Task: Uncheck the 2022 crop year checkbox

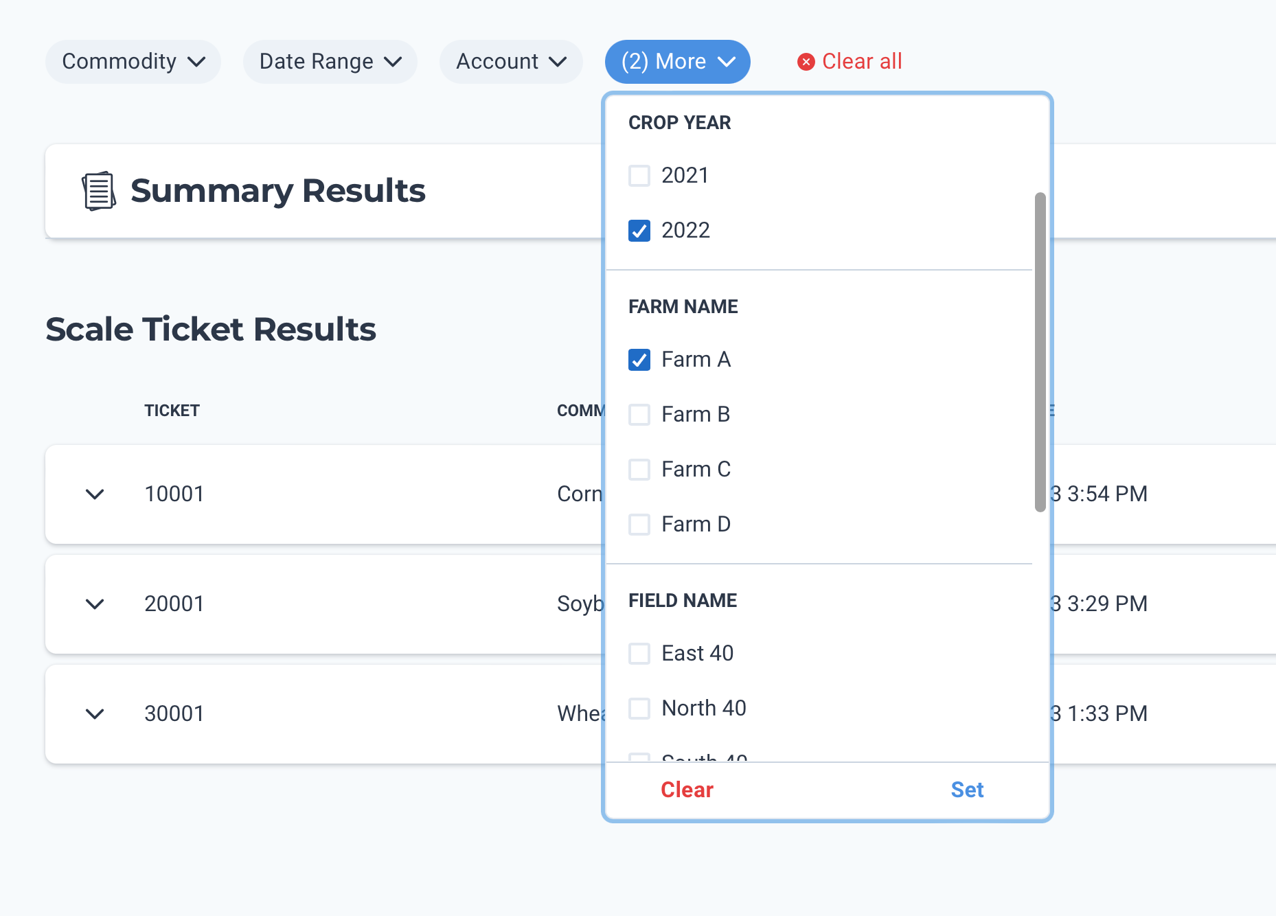Action: coord(639,231)
